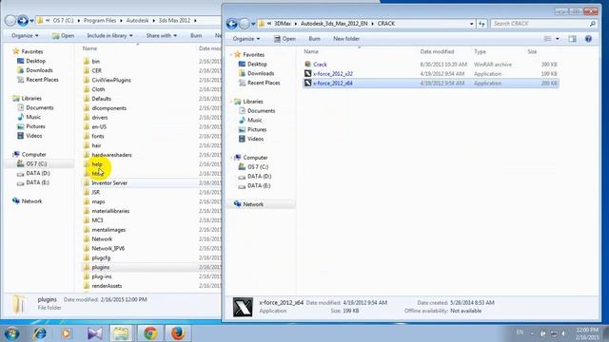Select Recent Places in the left window favorites
609x342 pixels.
(42, 80)
